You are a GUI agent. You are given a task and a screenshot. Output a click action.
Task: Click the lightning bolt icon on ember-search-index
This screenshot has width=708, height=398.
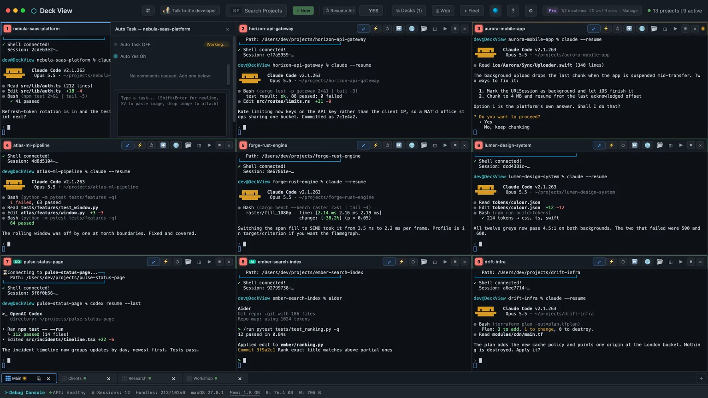tap(401, 262)
